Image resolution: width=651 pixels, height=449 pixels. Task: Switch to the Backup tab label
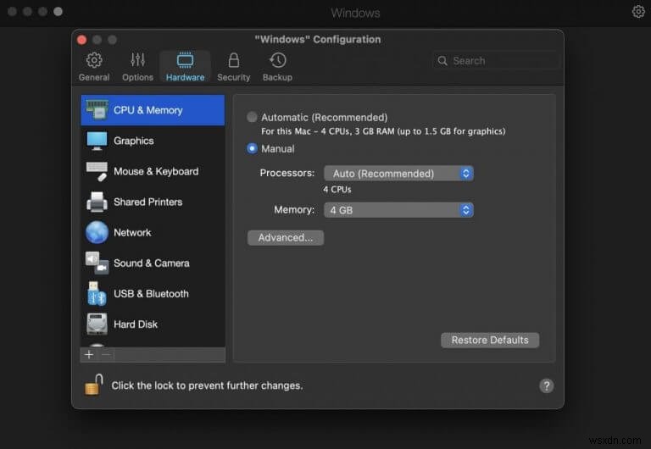point(277,77)
